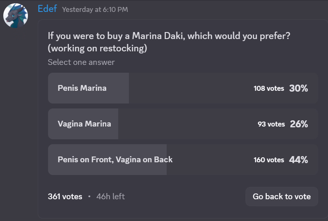
Task: Click the 44% result percentage
Action: tap(298, 160)
